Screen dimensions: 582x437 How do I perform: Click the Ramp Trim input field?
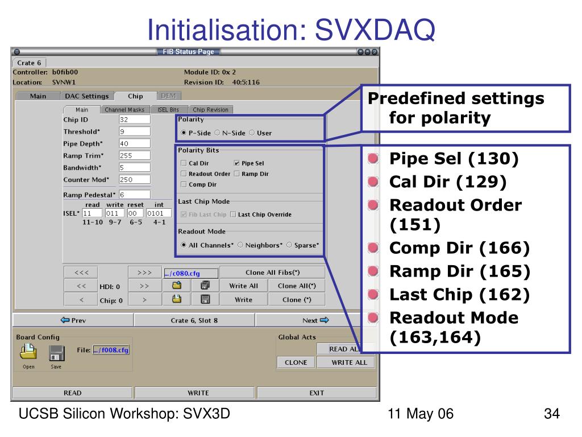coord(135,155)
